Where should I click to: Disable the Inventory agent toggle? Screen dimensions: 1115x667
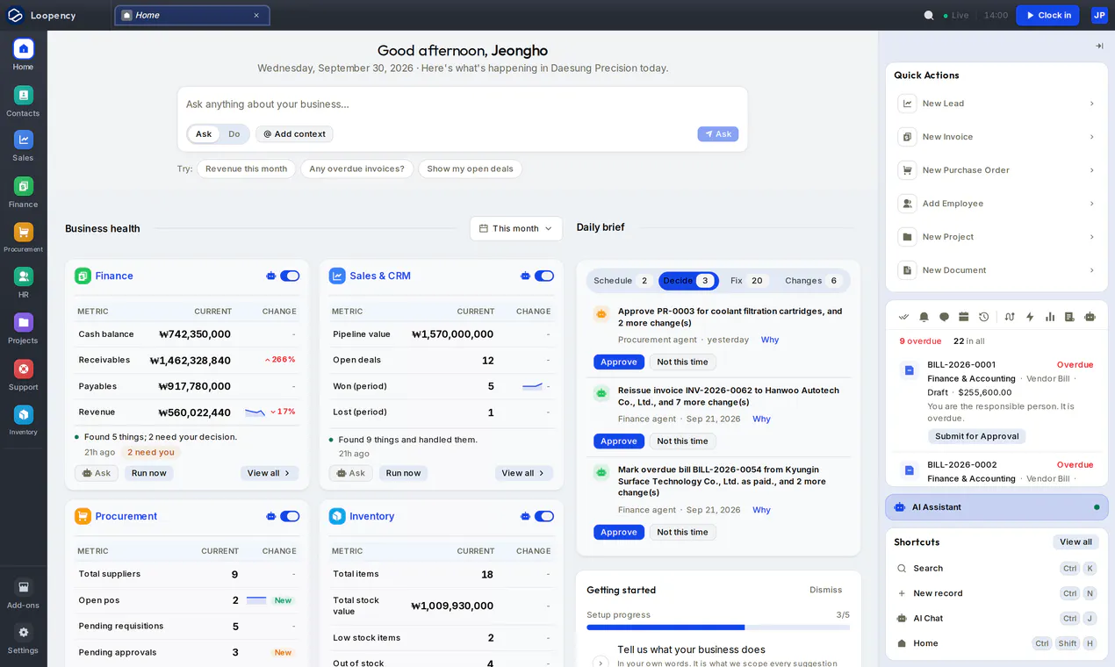(x=544, y=516)
